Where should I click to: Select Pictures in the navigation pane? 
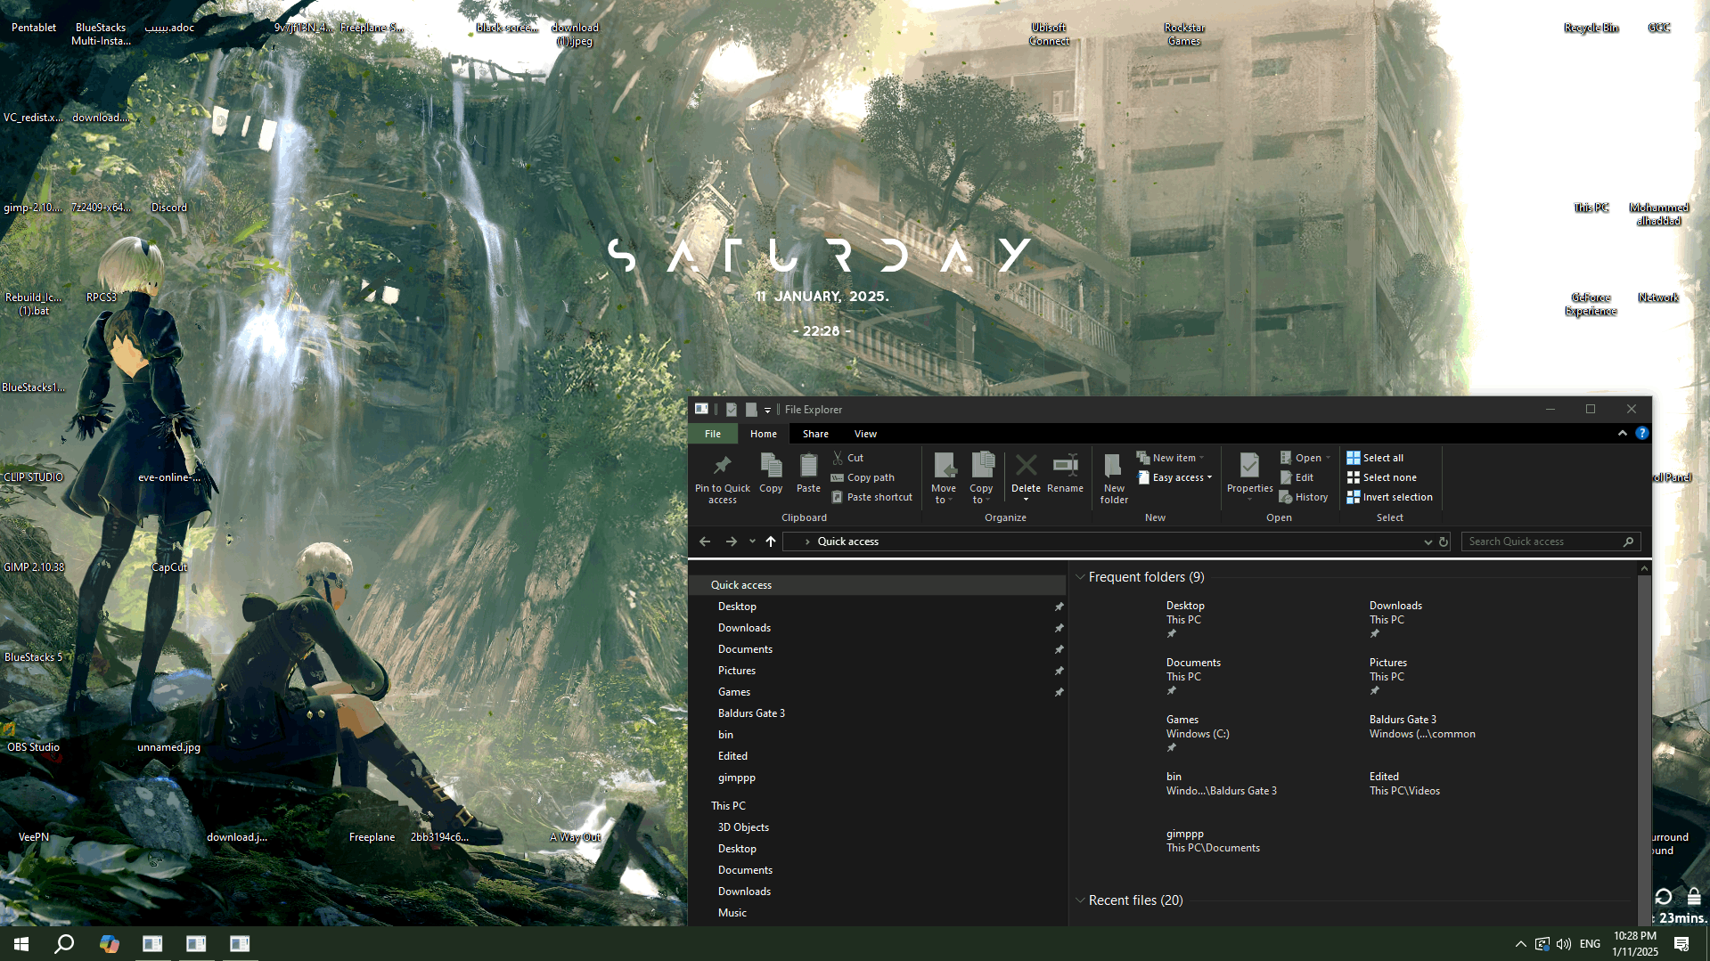pyautogui.click(x=878, y=671)
